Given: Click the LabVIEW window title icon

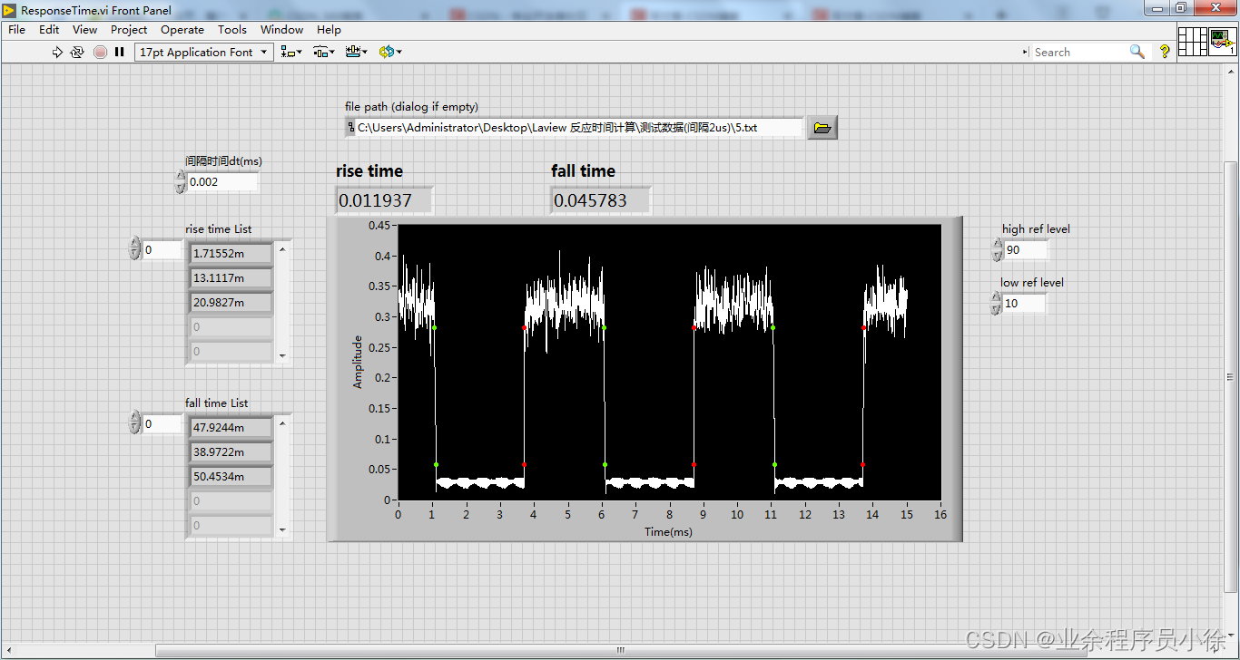Looking at the screenshot, I should coord(9,10).
